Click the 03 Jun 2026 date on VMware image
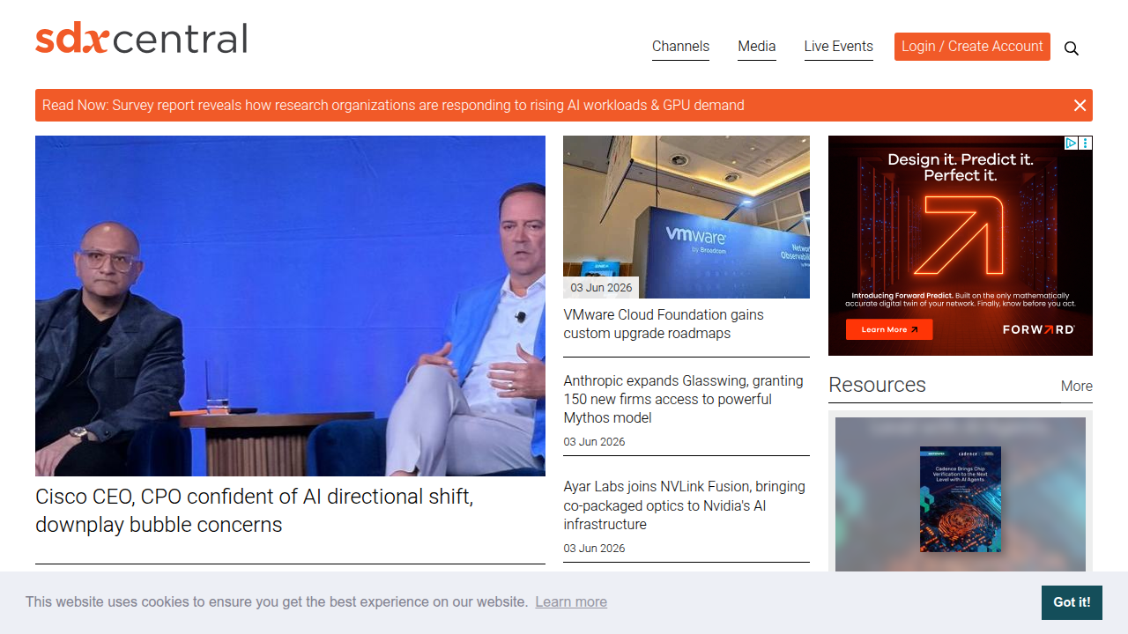Image resolution: width=1128 pixels, height=634 pixels. pos(601,288)
